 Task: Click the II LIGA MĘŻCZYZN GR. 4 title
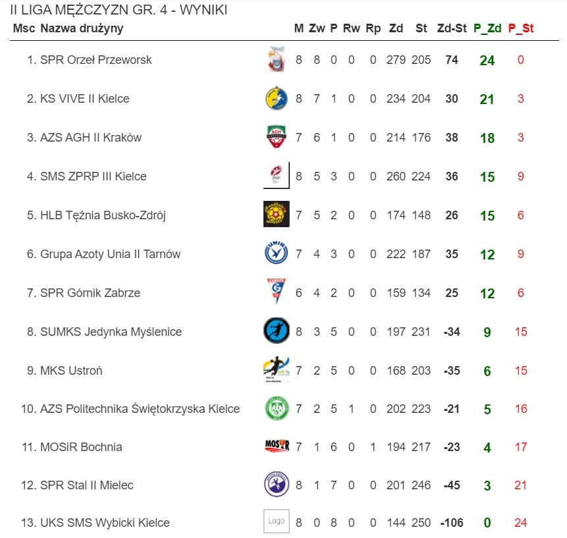[119, 10]
